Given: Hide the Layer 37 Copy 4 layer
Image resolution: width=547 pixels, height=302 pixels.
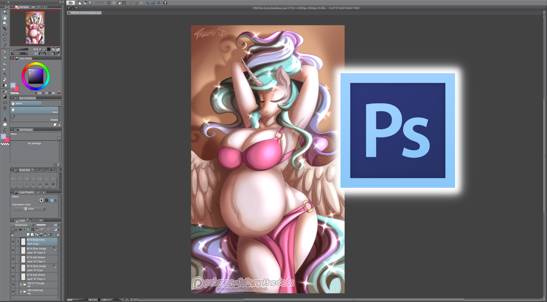Looking at the screenshot, I should tap(13, 259).
